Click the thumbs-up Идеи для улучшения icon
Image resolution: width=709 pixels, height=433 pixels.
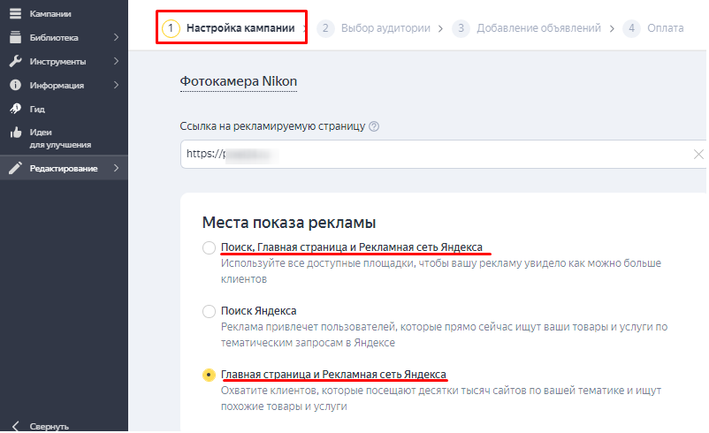[15, 133]
